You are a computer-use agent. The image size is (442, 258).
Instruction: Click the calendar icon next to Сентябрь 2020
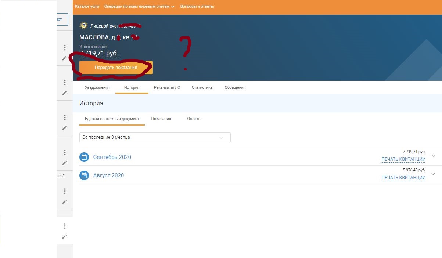(84, 157)
